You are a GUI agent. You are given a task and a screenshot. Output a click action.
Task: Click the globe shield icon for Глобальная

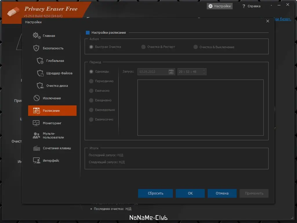tap(40, 61)
